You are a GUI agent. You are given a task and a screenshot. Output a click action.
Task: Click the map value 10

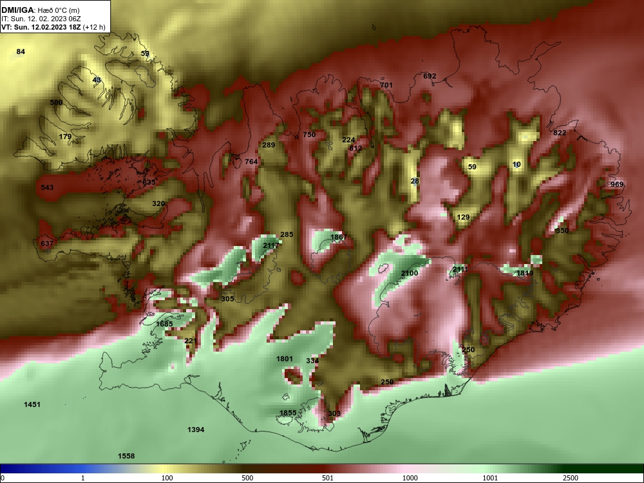pyautogui.click(x=516, y=165)
